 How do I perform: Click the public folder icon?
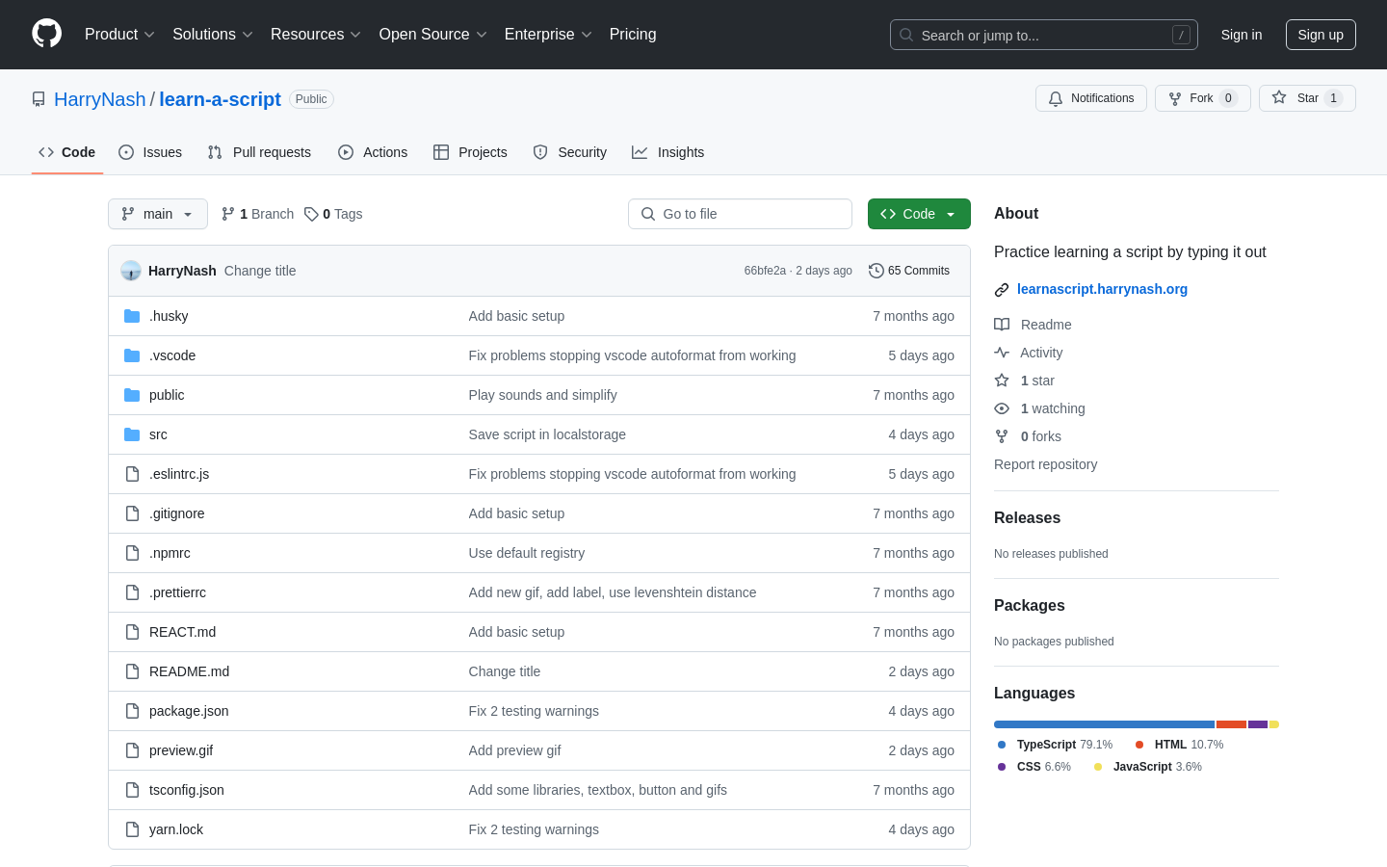[132, 395]
